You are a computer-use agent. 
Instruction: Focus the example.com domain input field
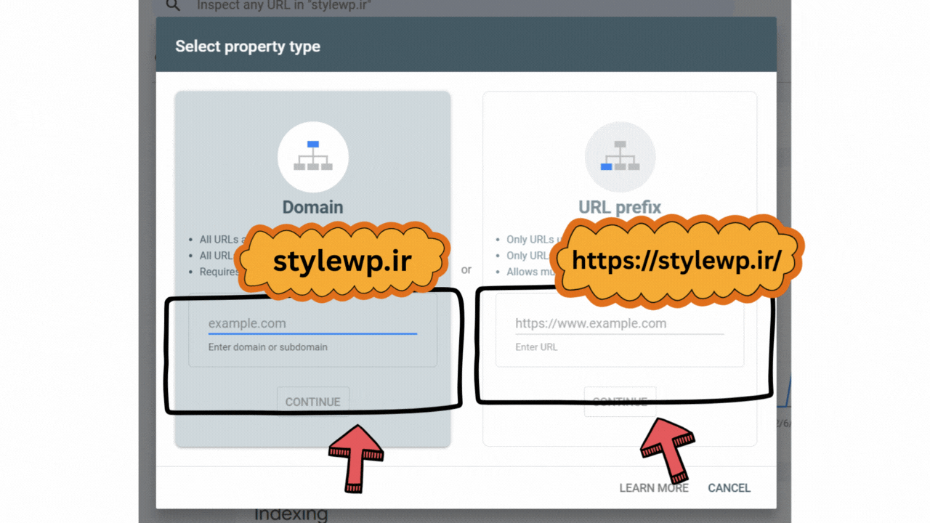(x=312, y=323)
